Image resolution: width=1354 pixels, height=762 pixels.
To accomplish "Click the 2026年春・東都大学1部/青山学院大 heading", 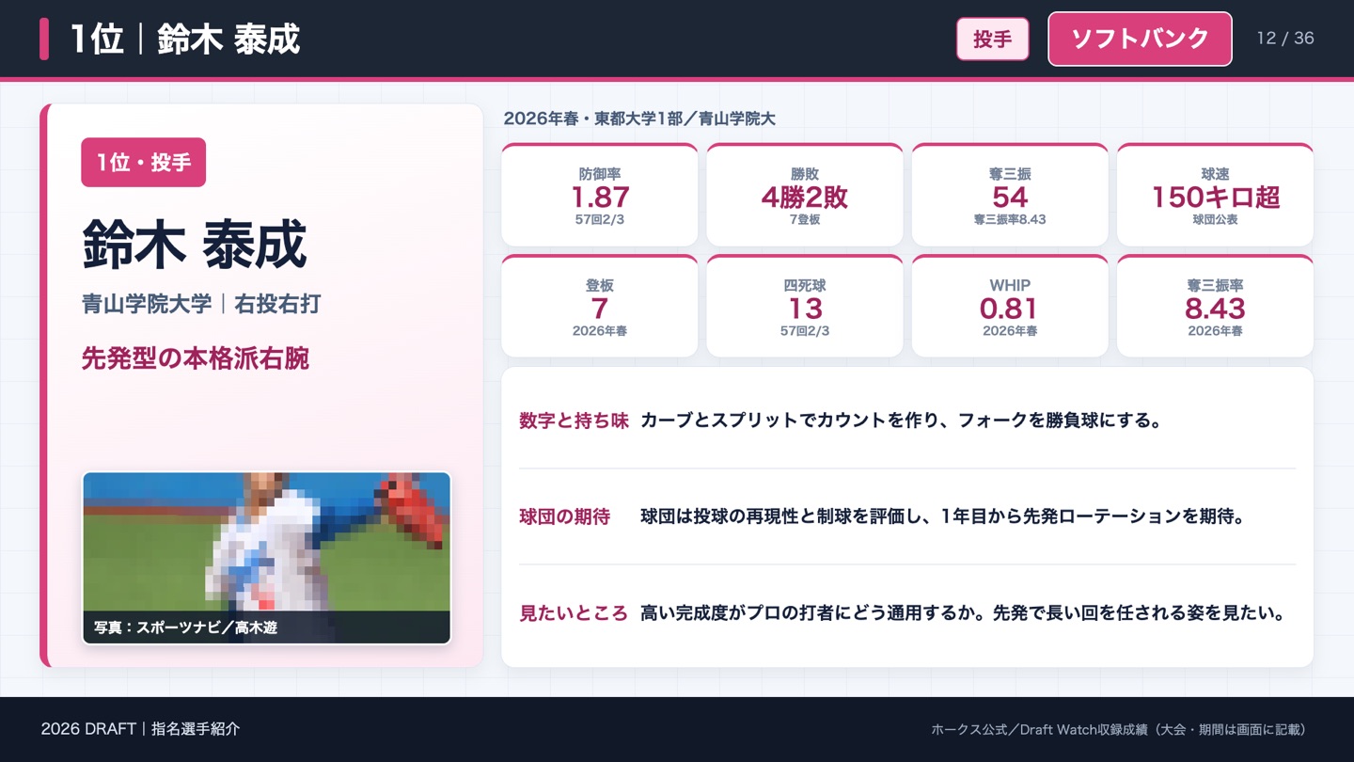I will click(639, 119).
